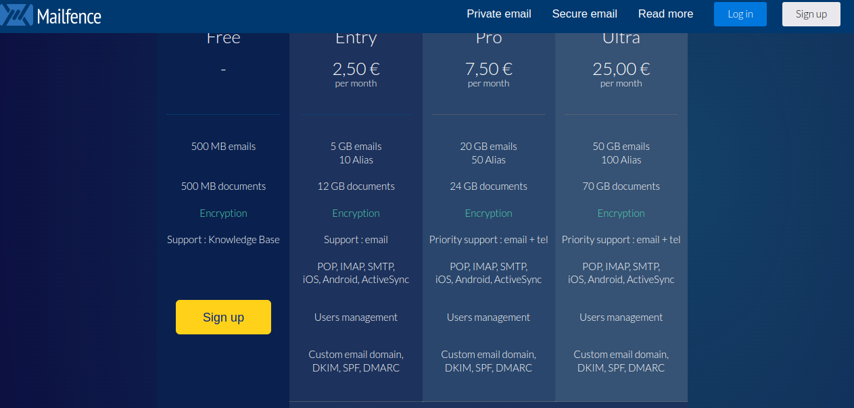Click "Support : Knowledge Base" in Free plan
This screenshot has width=854, height=408.
point(223,240)
